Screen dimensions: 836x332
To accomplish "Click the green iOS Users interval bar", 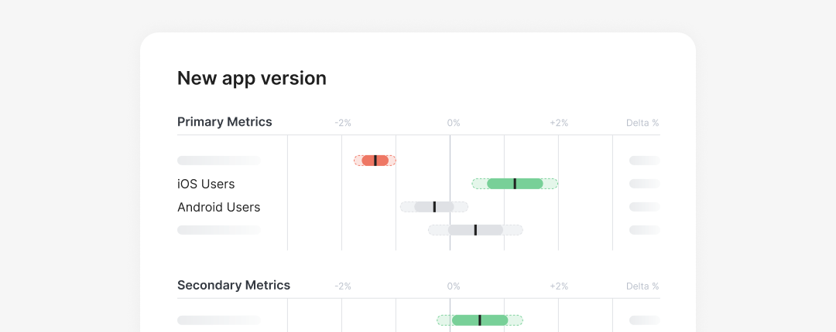I will coord(515,184).
